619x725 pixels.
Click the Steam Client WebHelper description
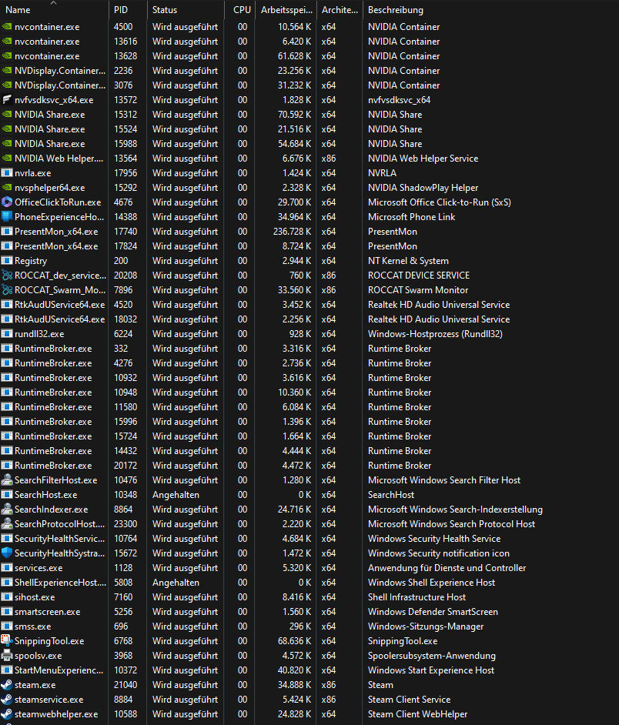tap(418, 714)
